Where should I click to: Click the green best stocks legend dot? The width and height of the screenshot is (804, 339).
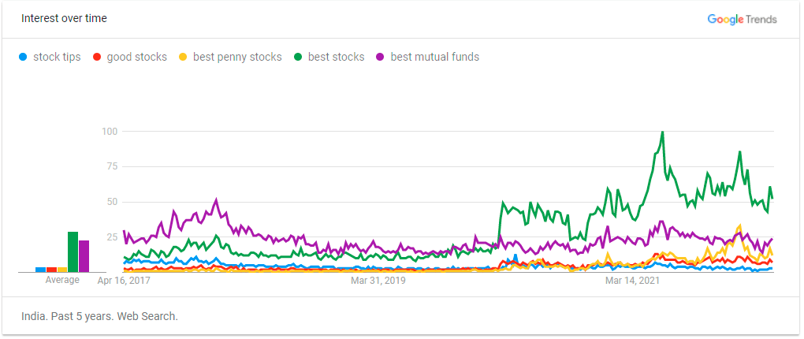[x=297, y=57]
